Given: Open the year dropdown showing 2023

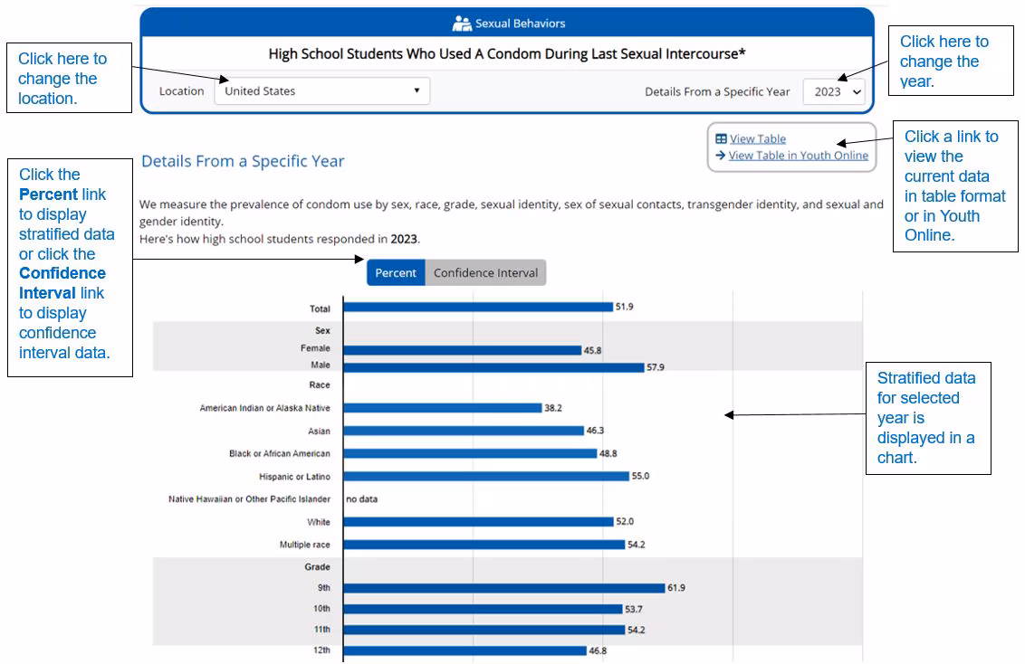Looking at the screenshot, I should (x=834, y=90).
